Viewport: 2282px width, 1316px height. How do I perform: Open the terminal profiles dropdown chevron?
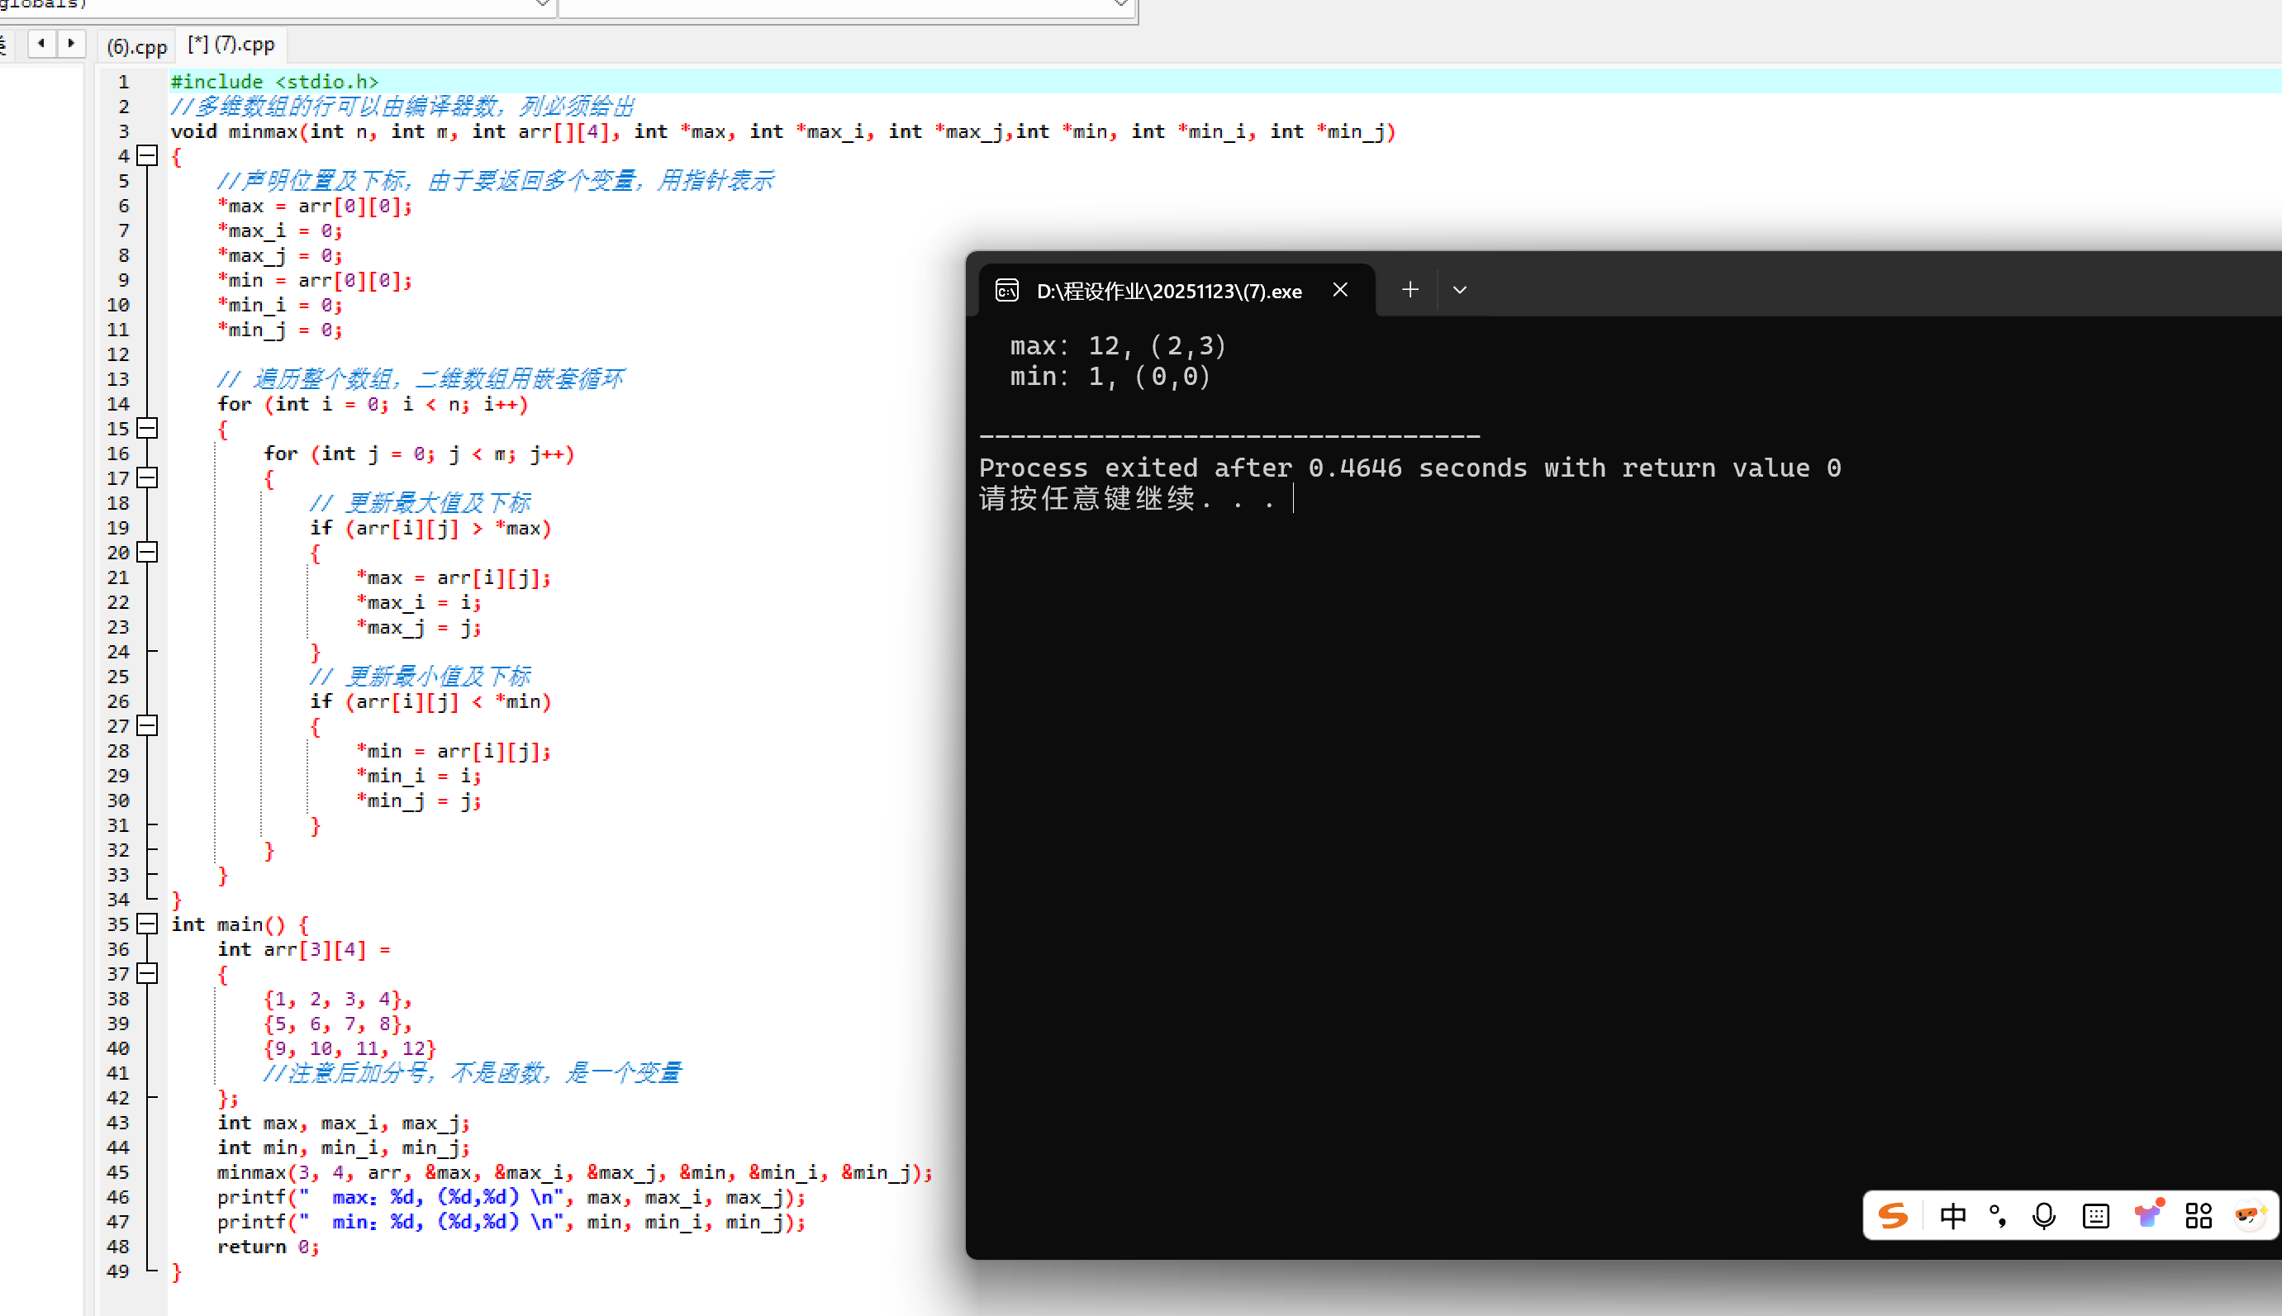point(1460,290)
